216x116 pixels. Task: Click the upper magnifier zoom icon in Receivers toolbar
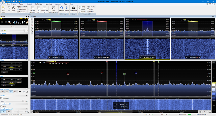coord(32,28)
